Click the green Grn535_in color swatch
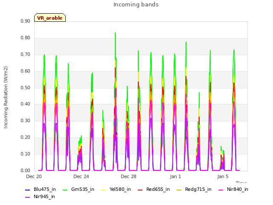The width and height of the screenshot is (273, 205). tap(65, 190)
